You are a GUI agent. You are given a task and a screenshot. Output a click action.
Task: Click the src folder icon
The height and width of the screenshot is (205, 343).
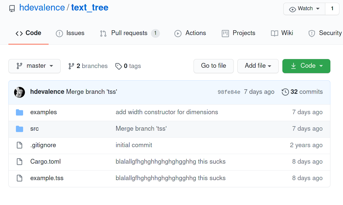point(20,129)
